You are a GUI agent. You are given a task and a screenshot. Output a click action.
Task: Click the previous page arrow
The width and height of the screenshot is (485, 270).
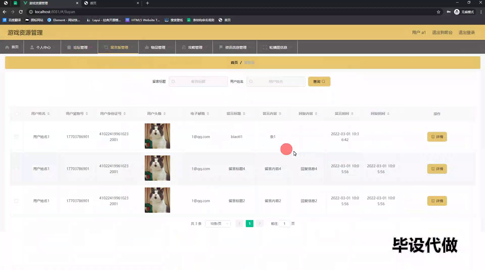(239, 224)
